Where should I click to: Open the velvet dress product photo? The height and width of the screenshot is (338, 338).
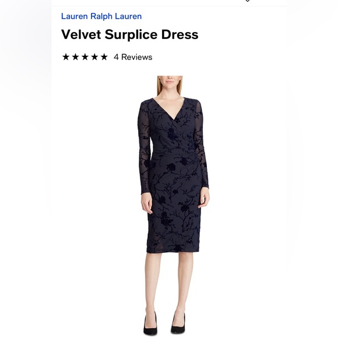coord(174,206)
